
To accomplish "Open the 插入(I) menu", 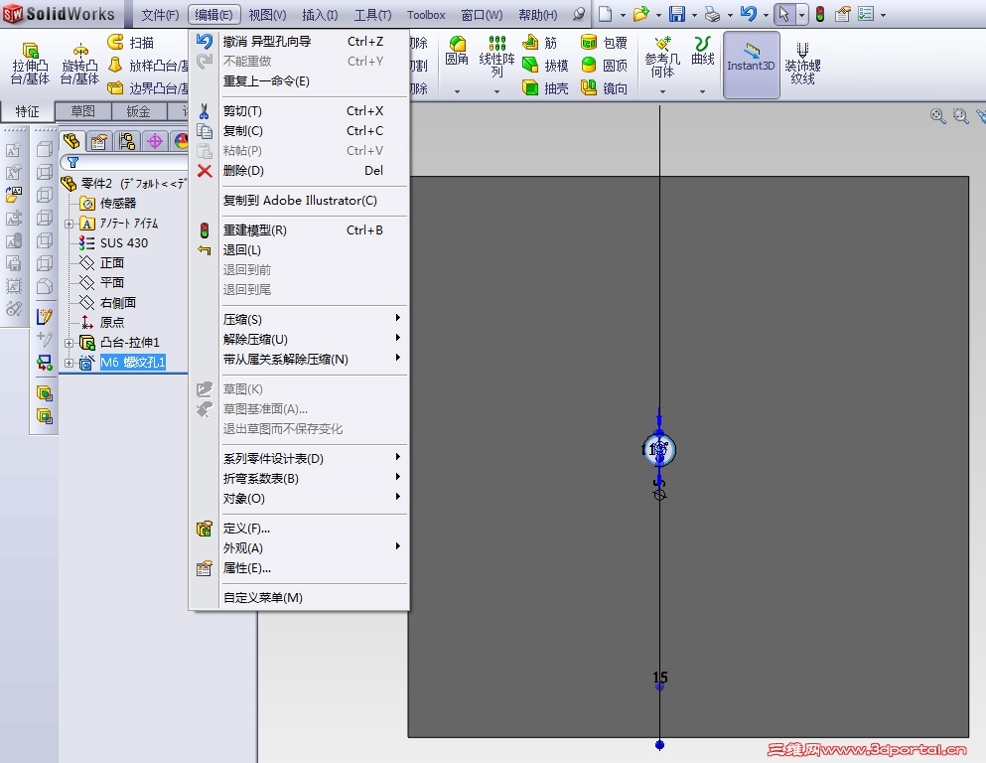I will pyautogui.click(x=320, y=15).
